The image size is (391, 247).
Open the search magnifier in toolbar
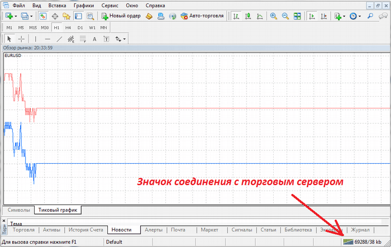[371, 16]
